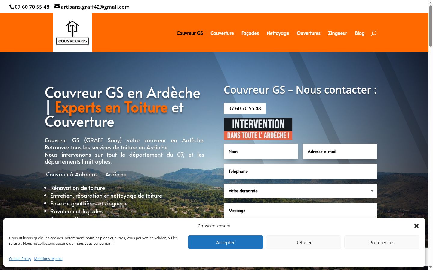Click the top bar phone number 07 60 70 55 48
Image resolution: width=433 pixels, height=270 pixels.
coord(32,7)
